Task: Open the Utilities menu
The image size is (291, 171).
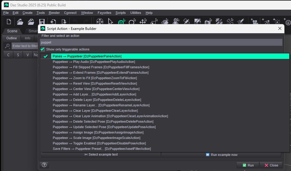Action: tap(135, 13)
